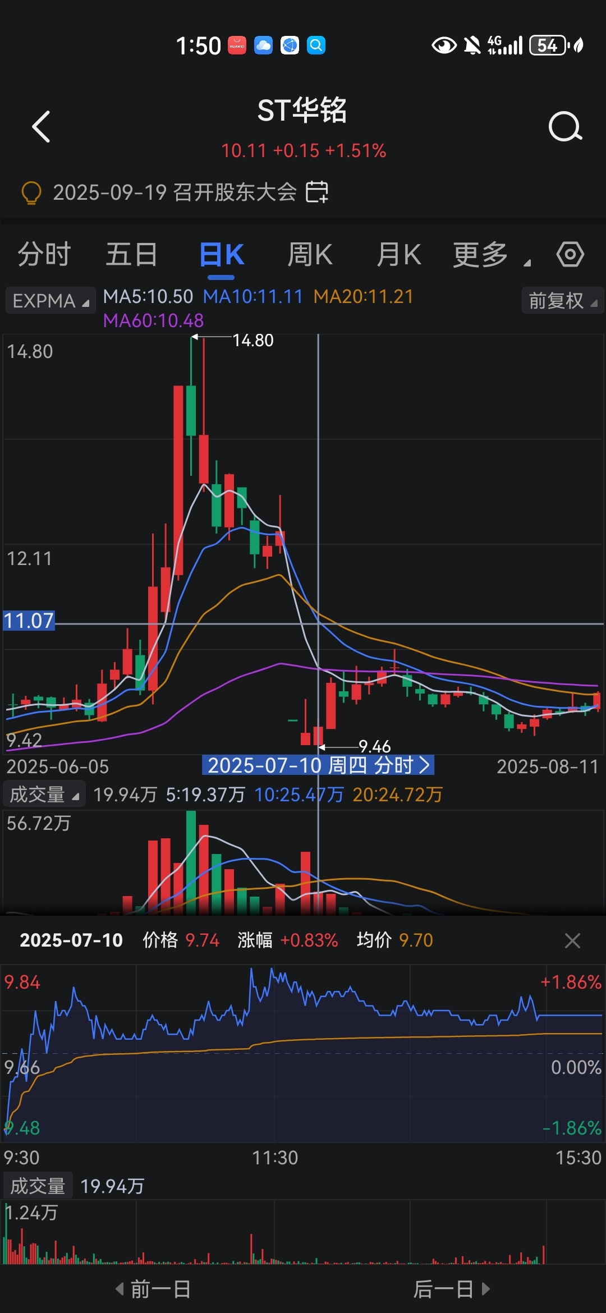
Task: Select the 日K tab
Action: point(222,254)
